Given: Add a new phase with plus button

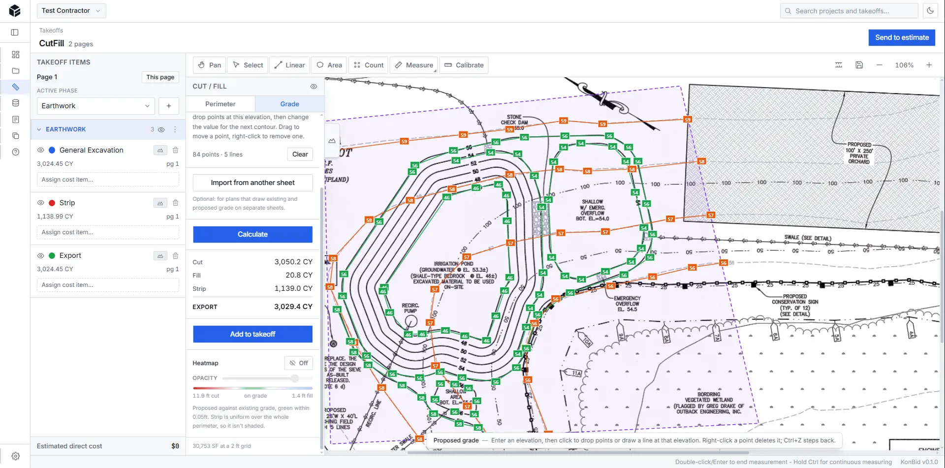Looking at the screenshot, I should point(169,106).
